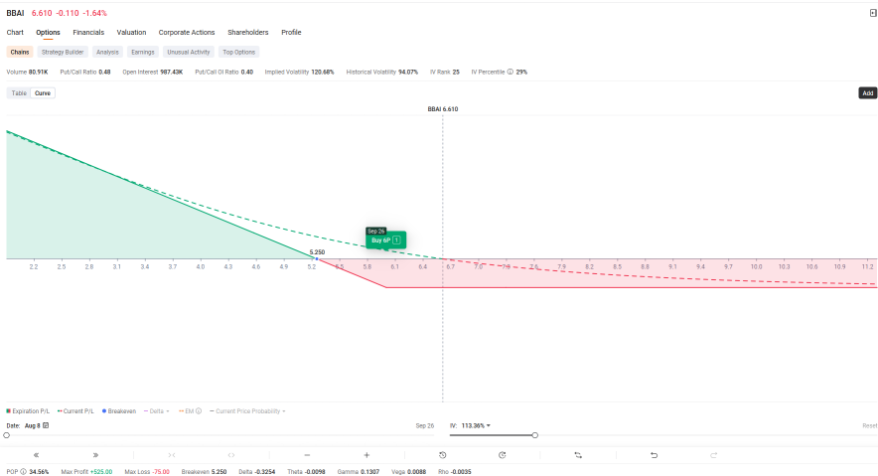Click the widen strike width icon
This screenshot has height=476, width=878.
click(231, 455)
